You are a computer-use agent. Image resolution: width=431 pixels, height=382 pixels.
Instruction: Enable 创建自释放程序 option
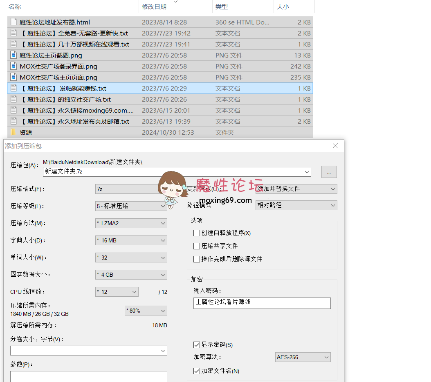196,233
